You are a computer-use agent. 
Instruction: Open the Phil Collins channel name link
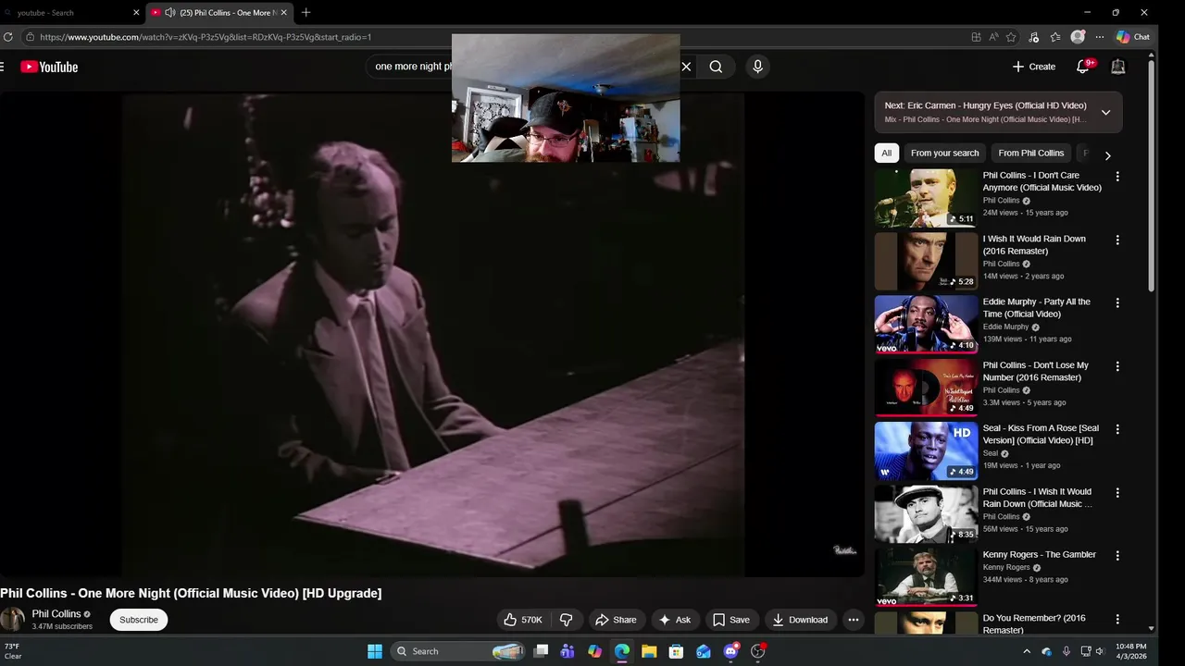pos(56,614)
